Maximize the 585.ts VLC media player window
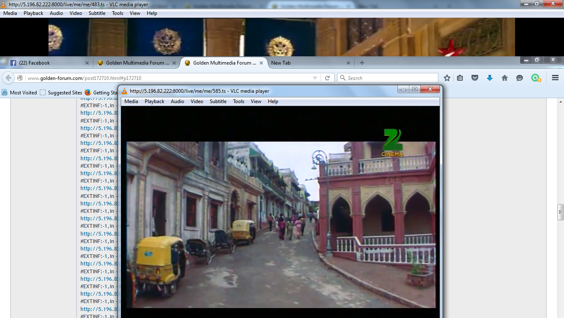564x318 pixels. (415, 89)
